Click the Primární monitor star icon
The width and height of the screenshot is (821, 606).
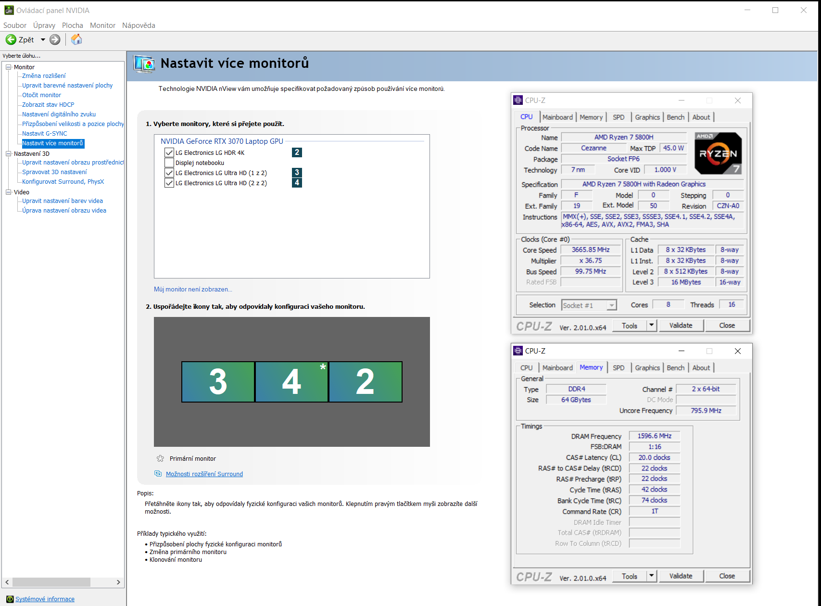160,458
